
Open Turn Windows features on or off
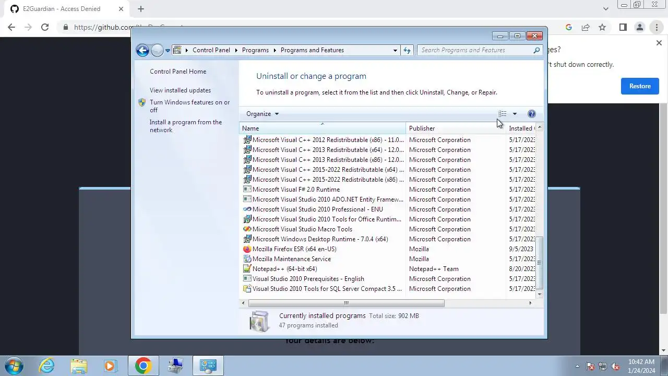coord(189,106)
